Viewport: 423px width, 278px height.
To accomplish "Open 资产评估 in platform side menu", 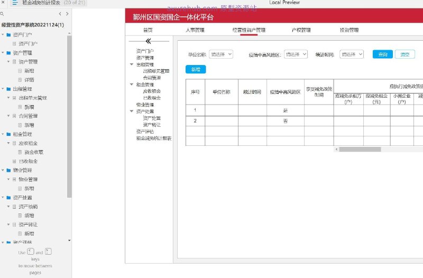I will [145, 132].
